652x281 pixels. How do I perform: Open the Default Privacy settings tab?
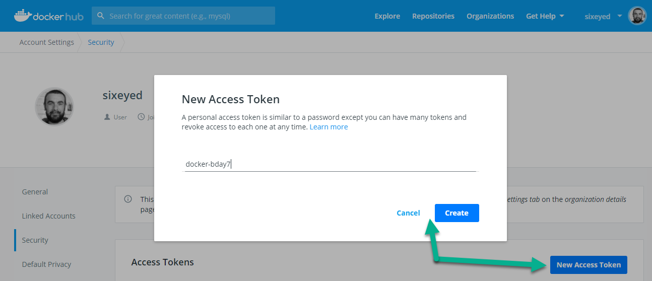(x=46, y=264)
